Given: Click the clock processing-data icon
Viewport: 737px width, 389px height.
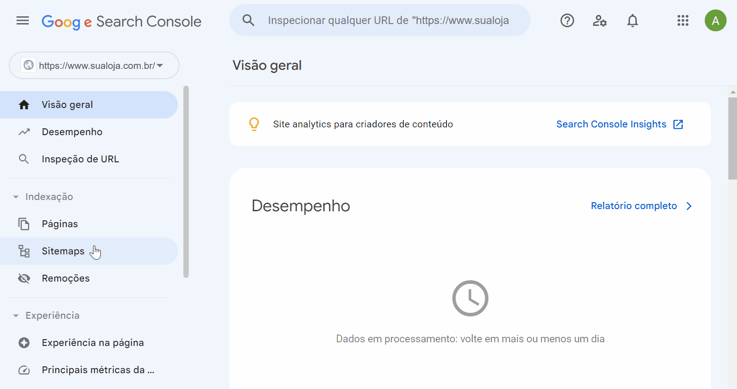Looking at the screenshot, I should tap(470, 298).
